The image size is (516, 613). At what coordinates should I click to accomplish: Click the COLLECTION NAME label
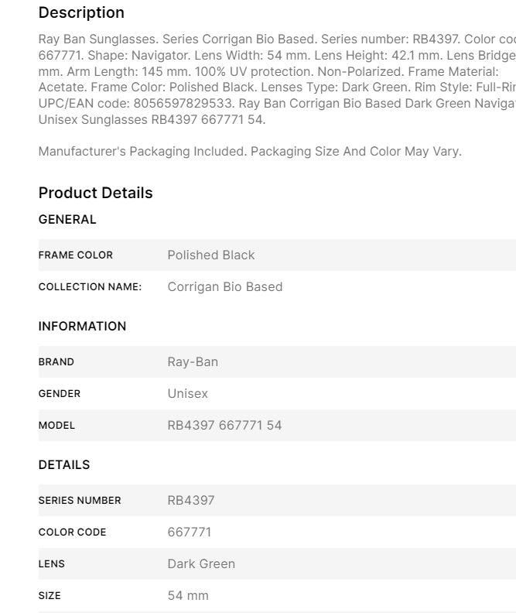90,287
